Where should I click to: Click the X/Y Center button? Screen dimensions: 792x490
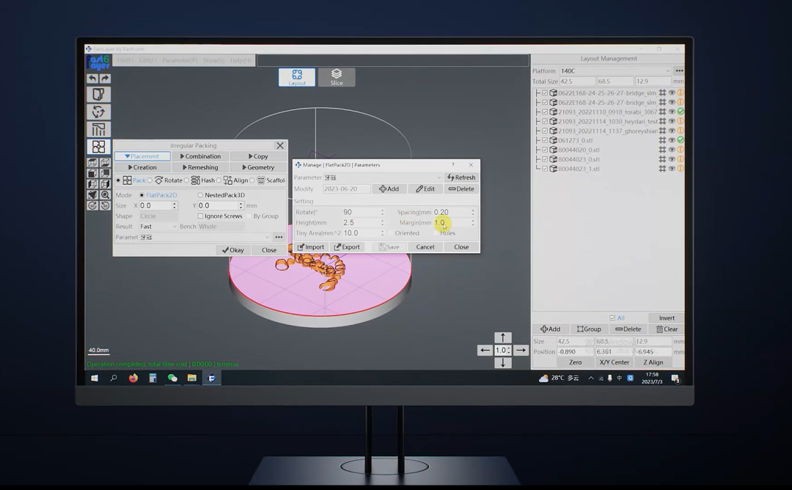pos(614,362)
